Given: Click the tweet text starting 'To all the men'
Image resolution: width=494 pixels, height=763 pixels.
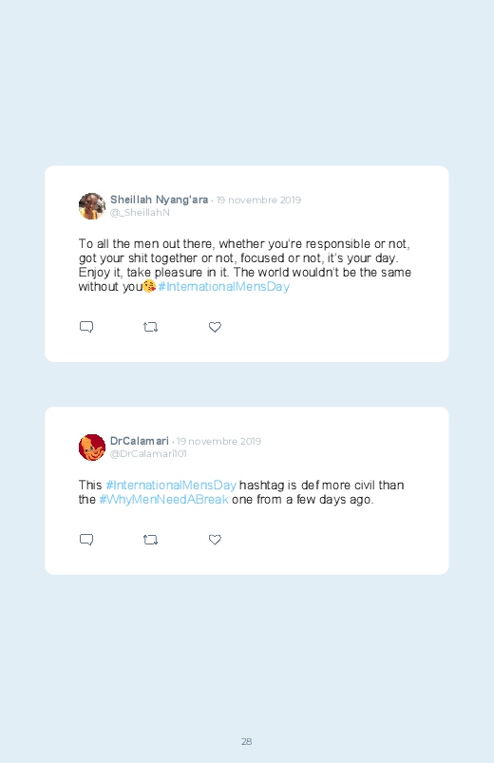Looking at the screenshot, I should pyautogui.click(x=245, y=265).
